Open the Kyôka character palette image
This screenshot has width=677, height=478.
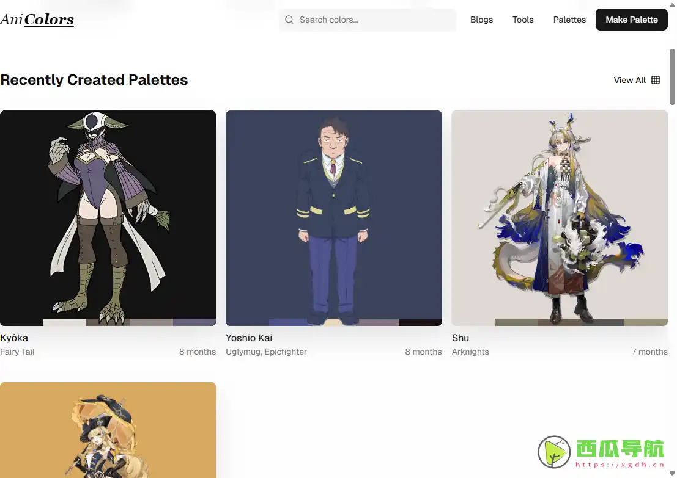click(x=108, y=218)
